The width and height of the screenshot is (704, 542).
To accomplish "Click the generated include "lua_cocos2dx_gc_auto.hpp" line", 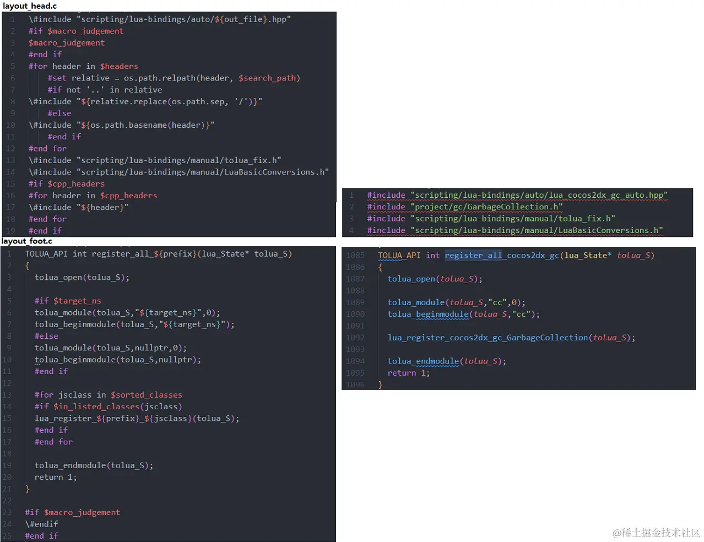I will point(517,195).
